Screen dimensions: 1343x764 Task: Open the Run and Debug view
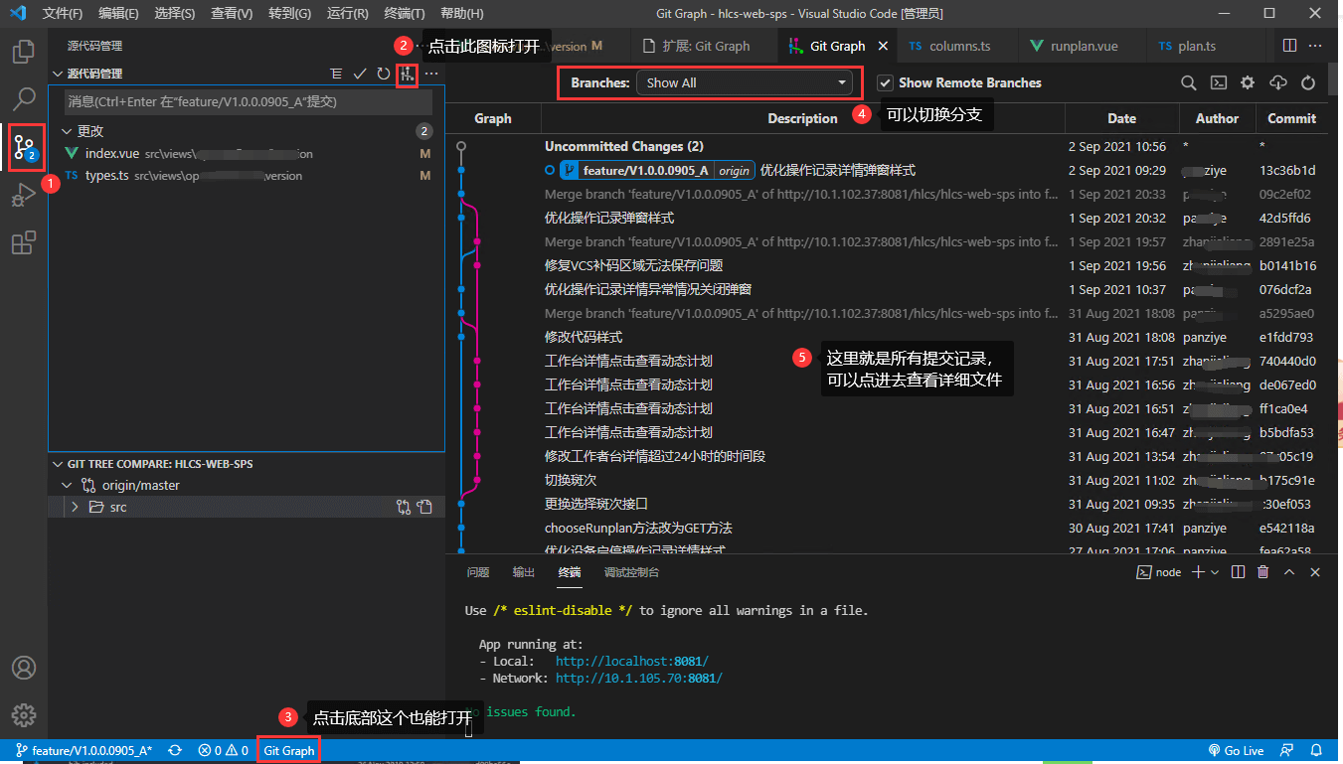(24, 196)
